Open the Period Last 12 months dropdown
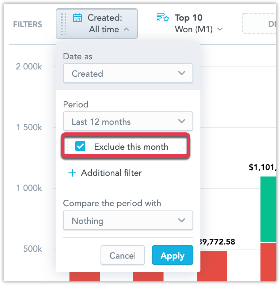 tap(128, 121)
